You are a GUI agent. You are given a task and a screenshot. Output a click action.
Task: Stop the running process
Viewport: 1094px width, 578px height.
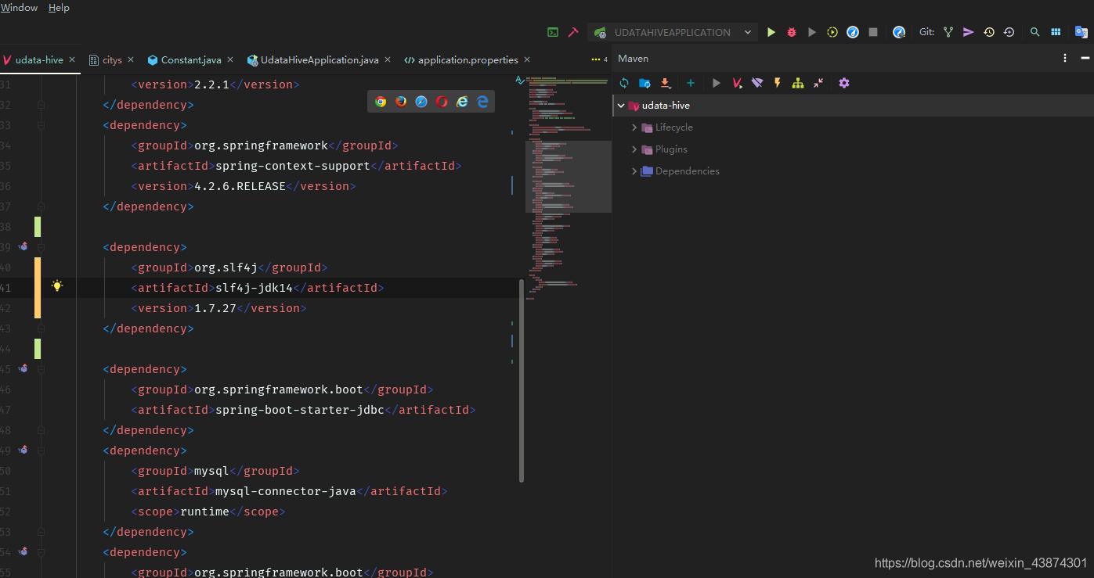tap(873, 32)
